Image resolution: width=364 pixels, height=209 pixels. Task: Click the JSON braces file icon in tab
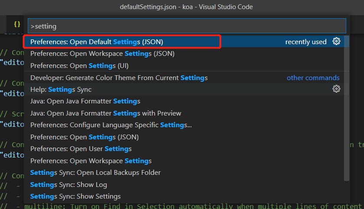coord(17,24)
